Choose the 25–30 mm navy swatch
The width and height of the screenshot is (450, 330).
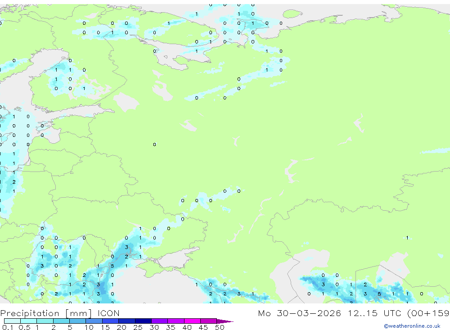[143, 321]
